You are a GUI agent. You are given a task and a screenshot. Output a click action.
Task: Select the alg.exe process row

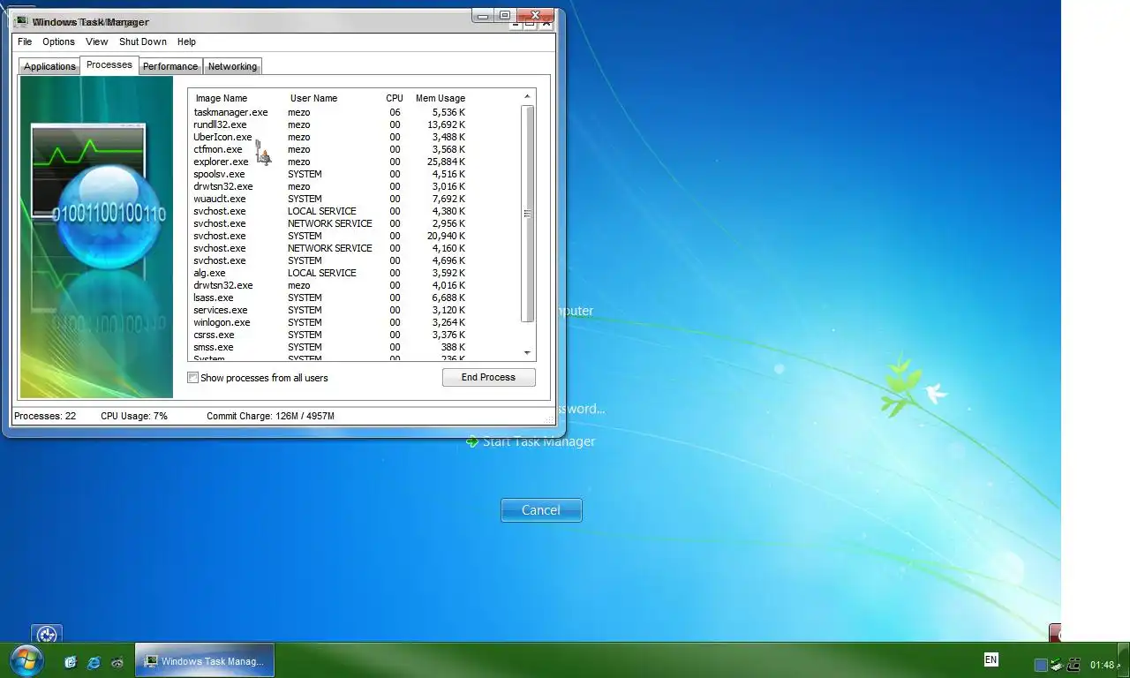click(x=329, y=273)
